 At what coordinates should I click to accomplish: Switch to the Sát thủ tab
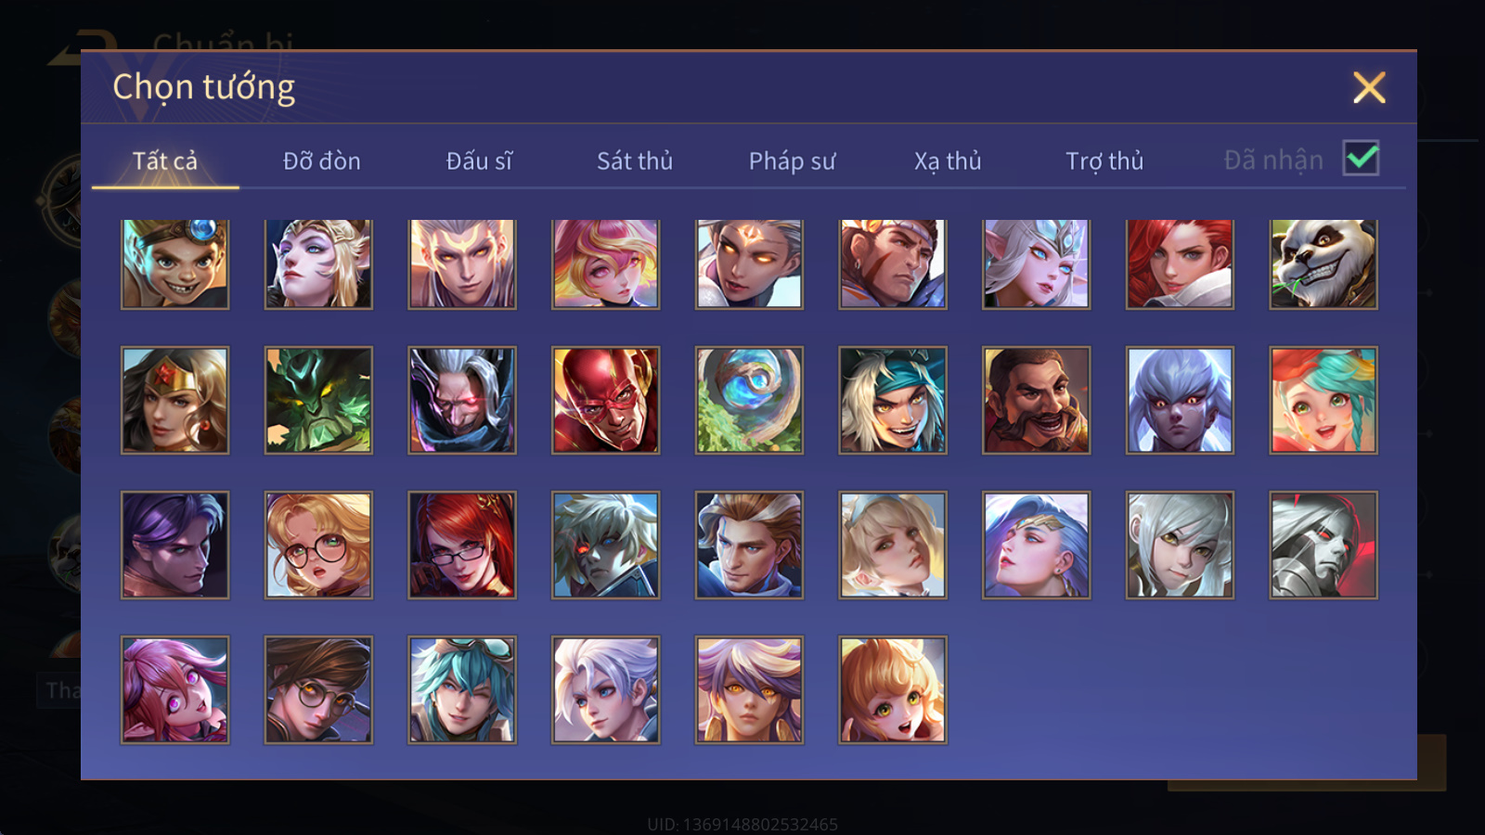(635, 161)
